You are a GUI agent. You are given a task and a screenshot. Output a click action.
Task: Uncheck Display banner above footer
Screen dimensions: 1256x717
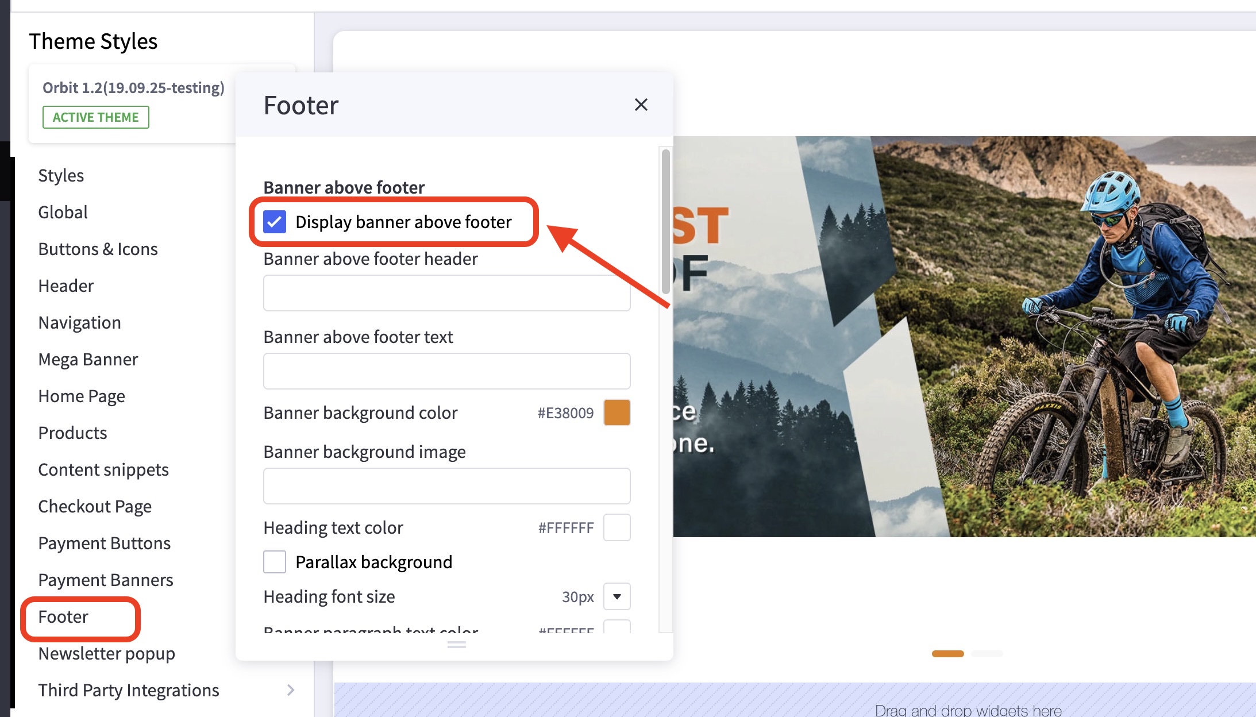pos(275,222)
